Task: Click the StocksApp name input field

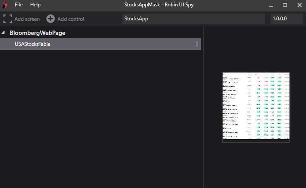Action: point(193,19)
